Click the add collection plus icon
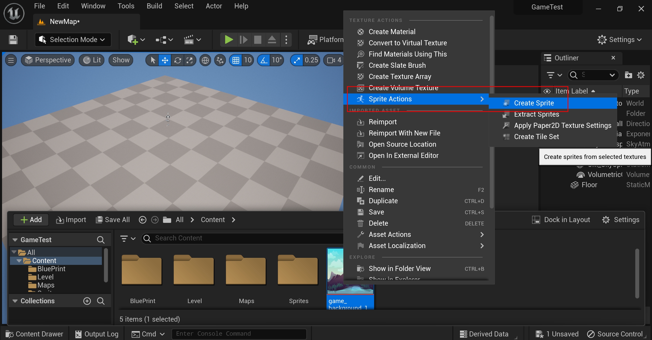The width and height of the screenshot is (652, 340). click(87, 301)
